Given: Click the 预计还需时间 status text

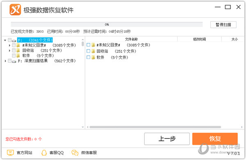Looking at the screenshot, I should 107,32.
